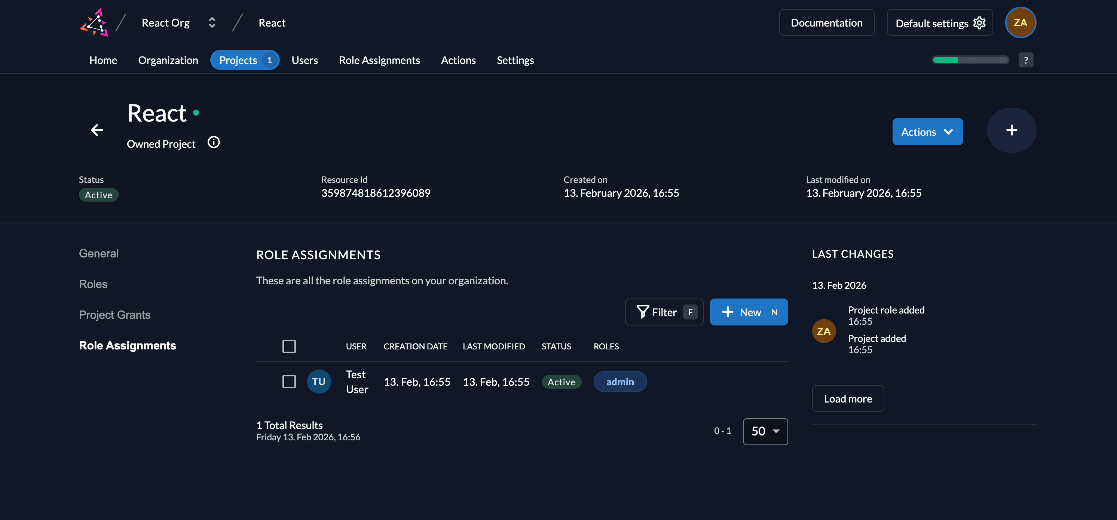The image size is (1117, 520).
Task: Click the green onboarding progress bar
Action: coord(970,60)
